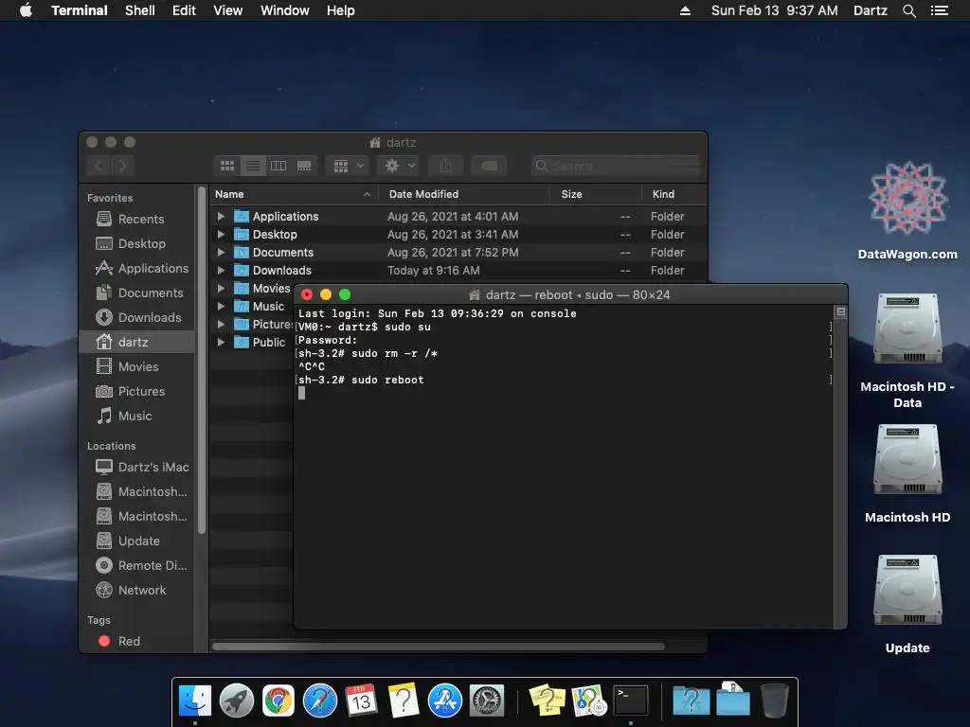Image resolution: width=970 pixels, height=727 pixels.
Task: Click Finder share button
Action: tap(445, 166)
